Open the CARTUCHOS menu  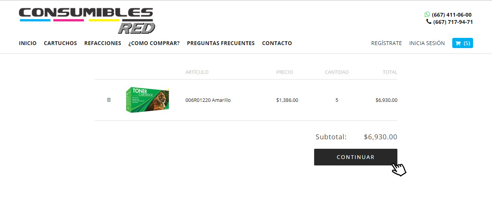point(60,43)
